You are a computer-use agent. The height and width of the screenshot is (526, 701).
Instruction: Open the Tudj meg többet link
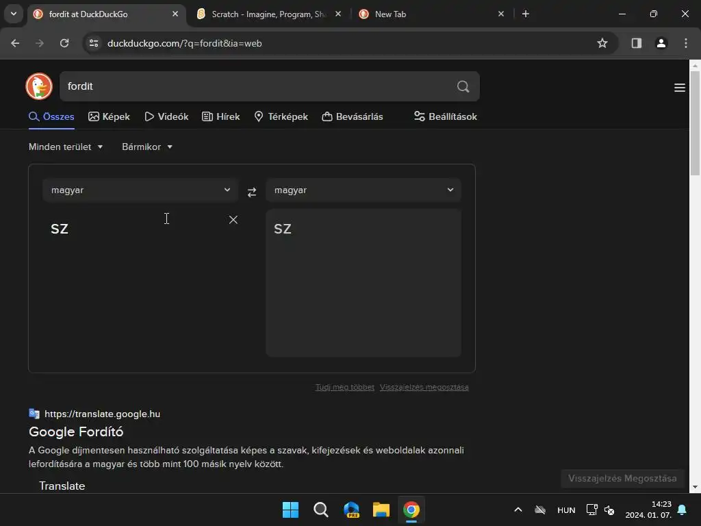[345, 388]
